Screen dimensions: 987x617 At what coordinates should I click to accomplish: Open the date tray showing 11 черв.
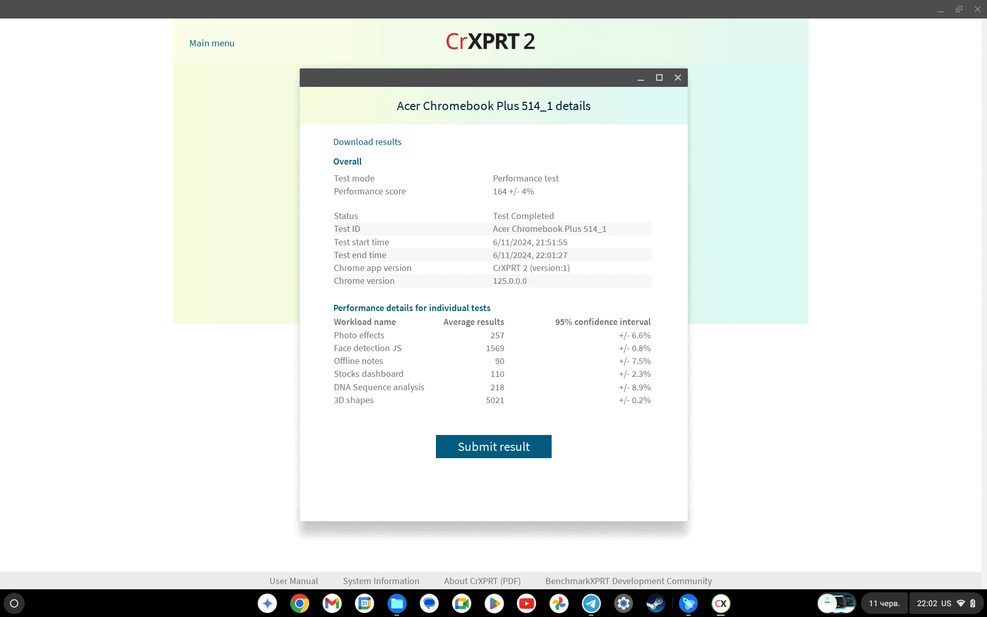pos(884,603)
